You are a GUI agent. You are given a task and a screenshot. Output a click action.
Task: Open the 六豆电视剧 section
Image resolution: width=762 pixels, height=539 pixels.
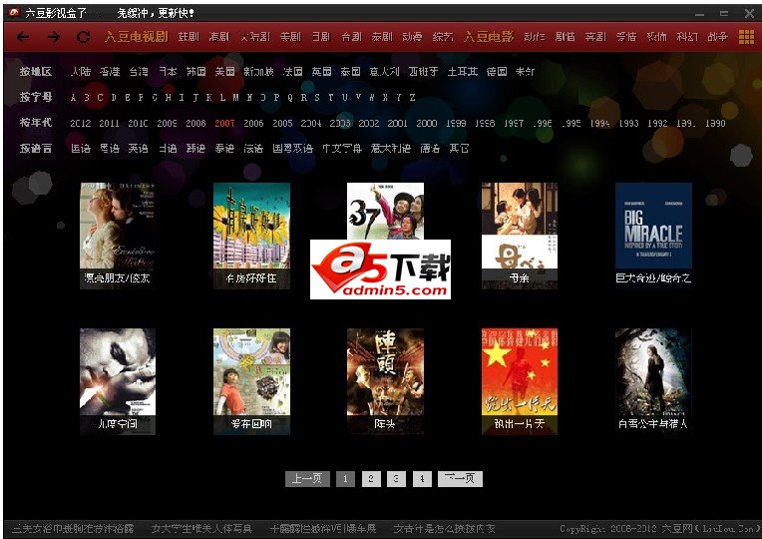point(136,37)
